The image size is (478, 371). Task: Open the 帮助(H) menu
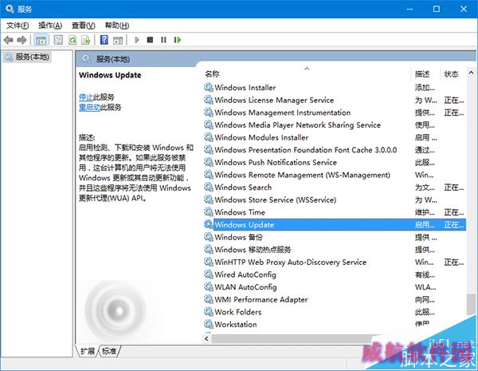pos(117,26)
